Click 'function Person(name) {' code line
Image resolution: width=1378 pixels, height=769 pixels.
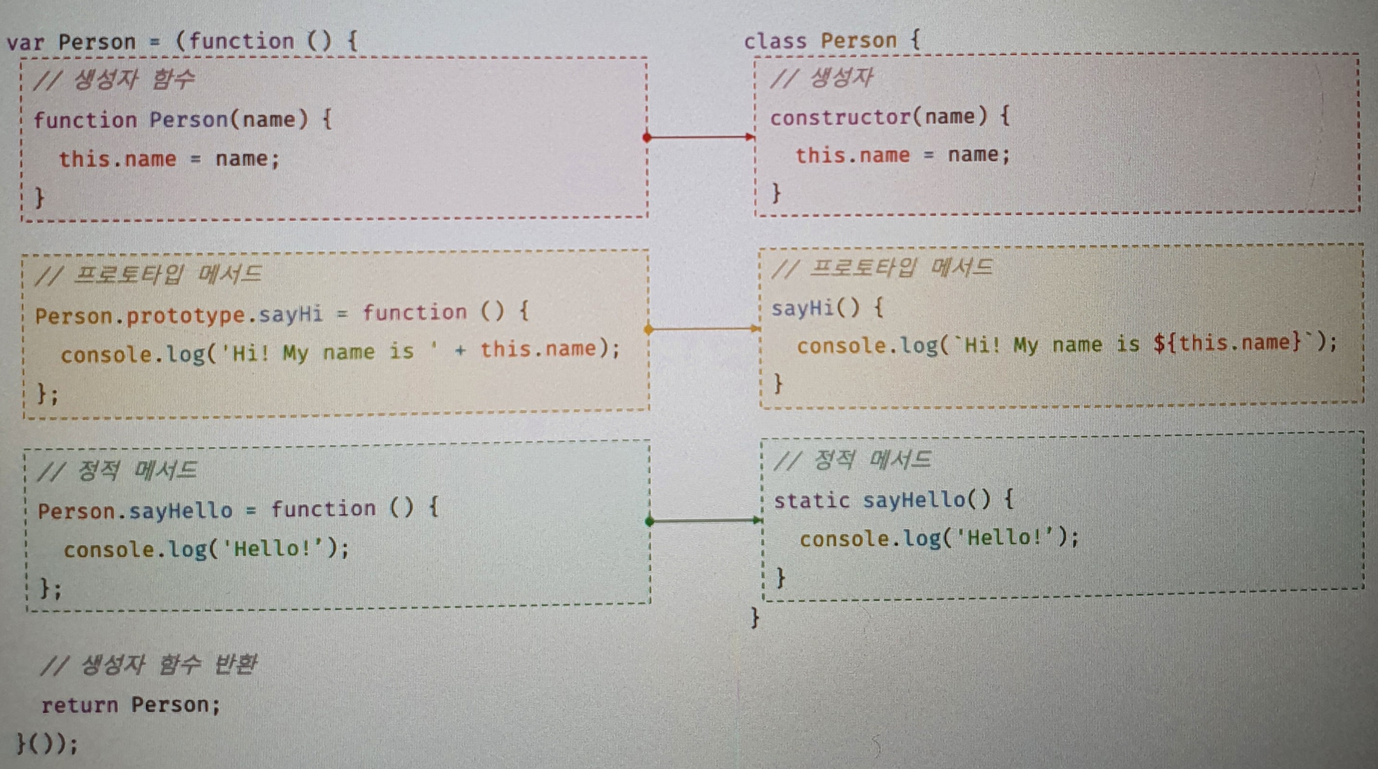click(x=182, y=119)
